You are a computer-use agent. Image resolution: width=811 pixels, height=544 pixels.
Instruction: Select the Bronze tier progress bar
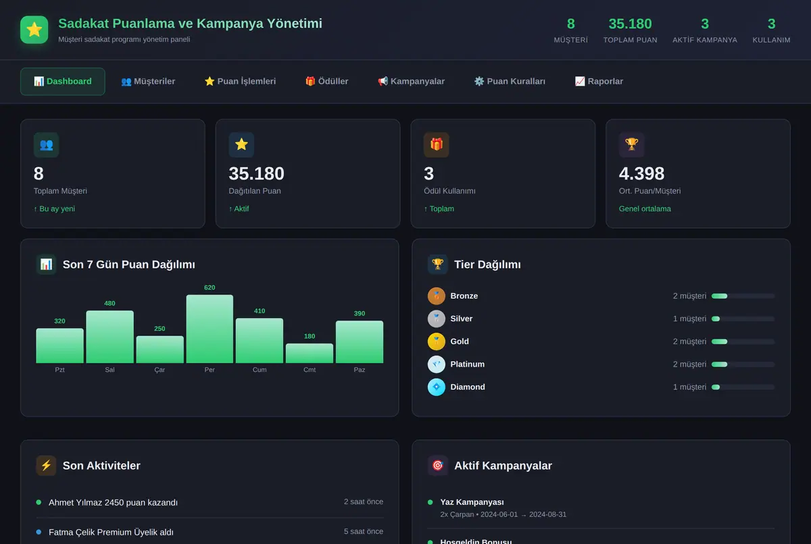(743, 296)
